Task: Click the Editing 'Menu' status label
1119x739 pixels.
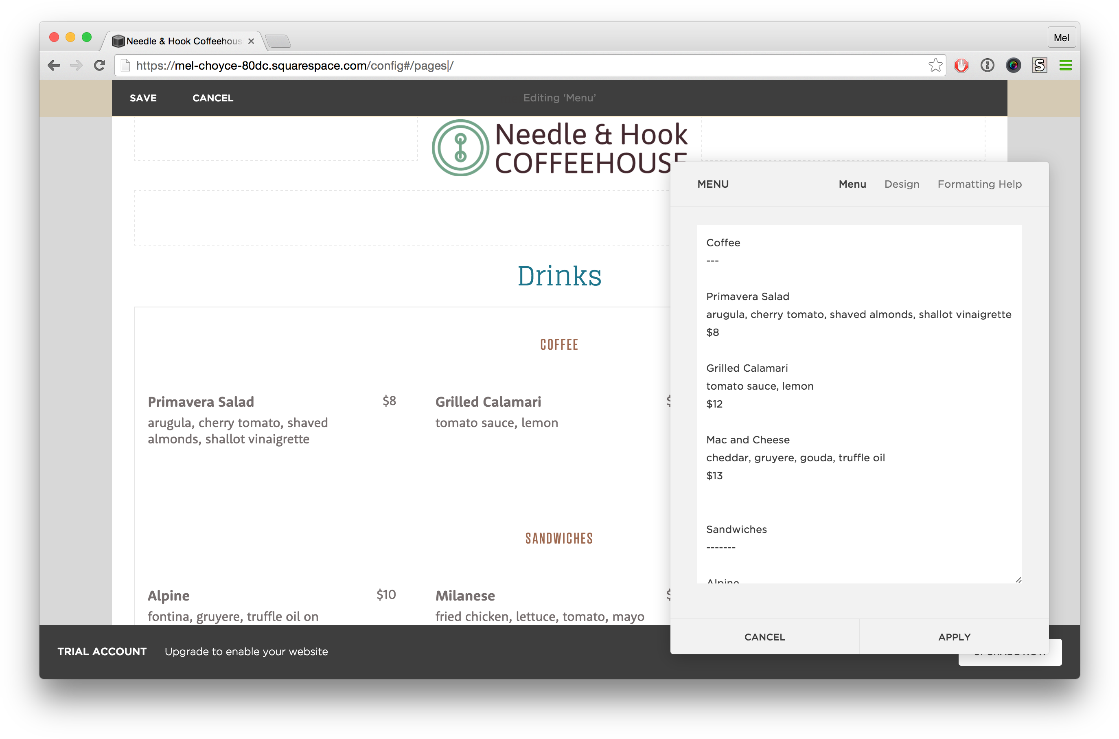Action: point(559,98)
